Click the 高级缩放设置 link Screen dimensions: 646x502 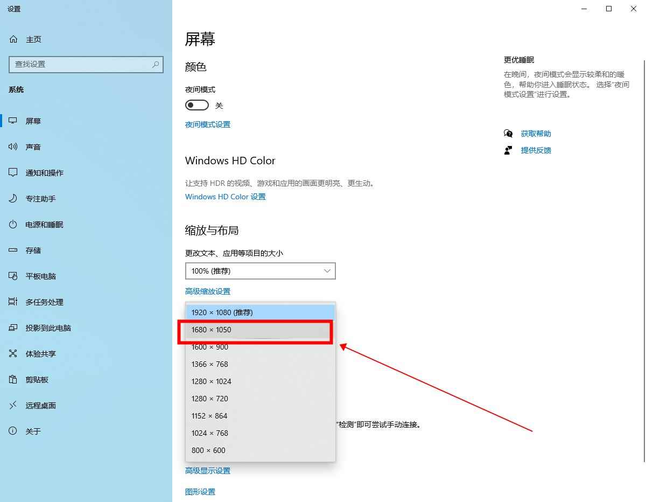207,291
